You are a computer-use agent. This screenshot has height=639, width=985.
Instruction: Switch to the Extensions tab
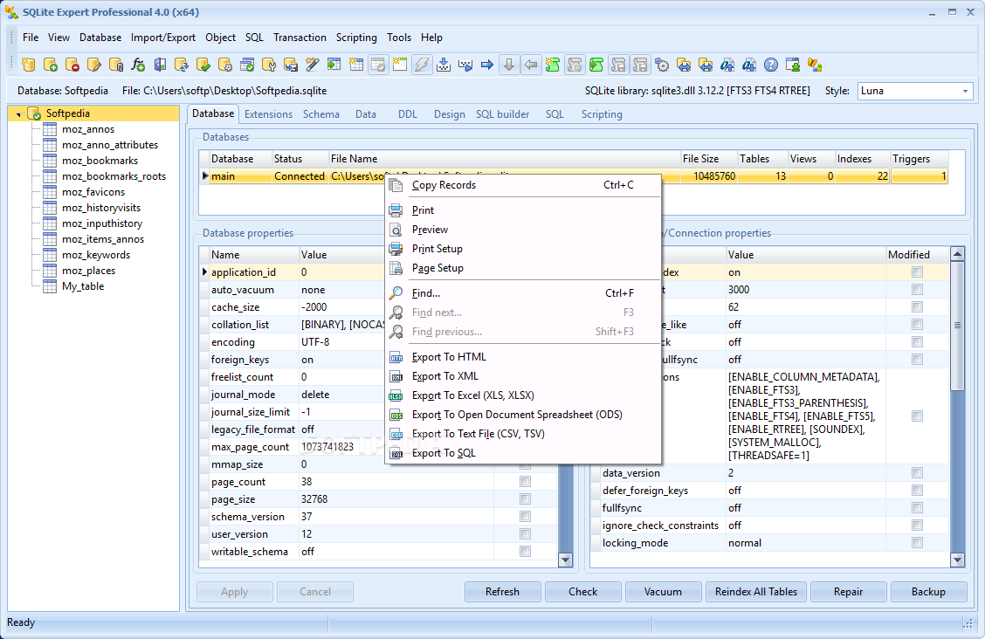tap(268, 114)
